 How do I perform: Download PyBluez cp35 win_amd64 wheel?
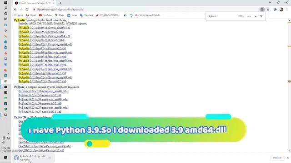(x=43, y=91)
